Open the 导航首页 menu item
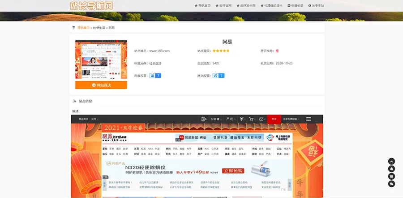The height and width of the screenshot is (198, 403). click(x=202, y=6)
